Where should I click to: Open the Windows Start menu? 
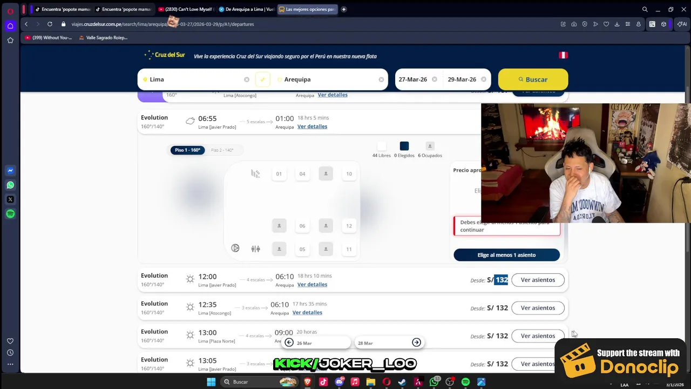tap(211, 382)
